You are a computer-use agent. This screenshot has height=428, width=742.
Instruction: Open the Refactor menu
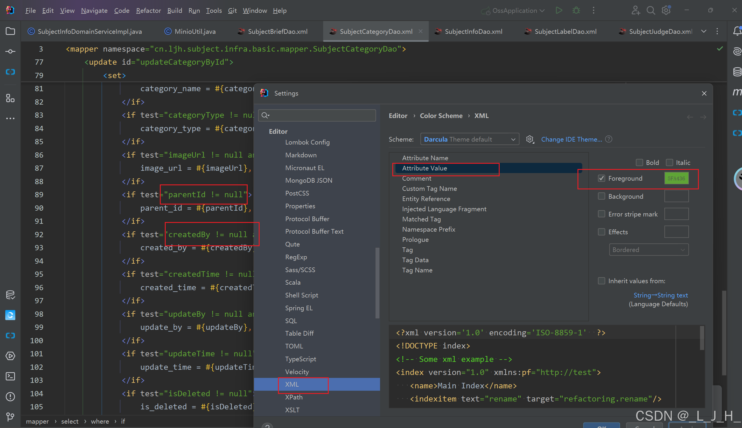click(x=148, y=10)
